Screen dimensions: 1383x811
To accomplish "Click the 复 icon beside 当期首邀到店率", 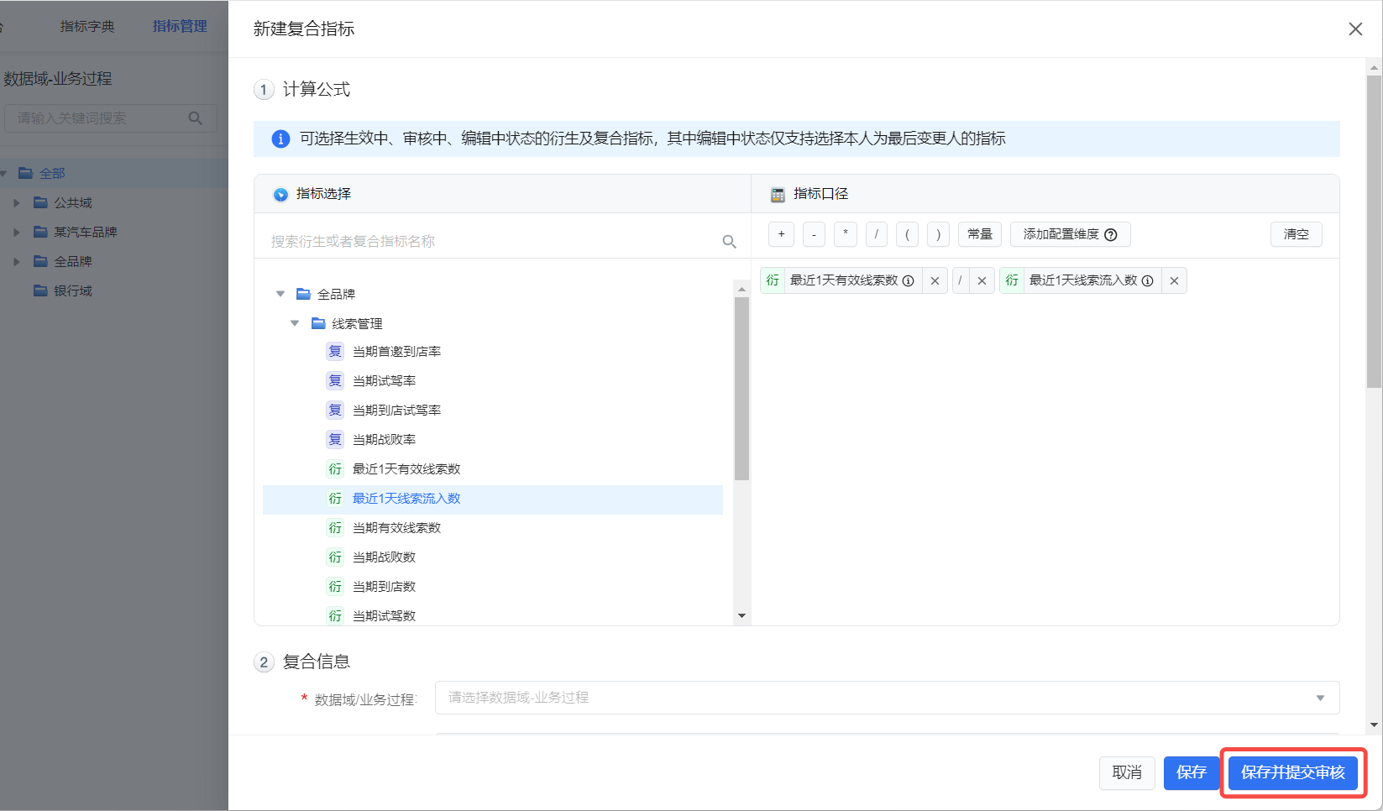I will 335,352.
